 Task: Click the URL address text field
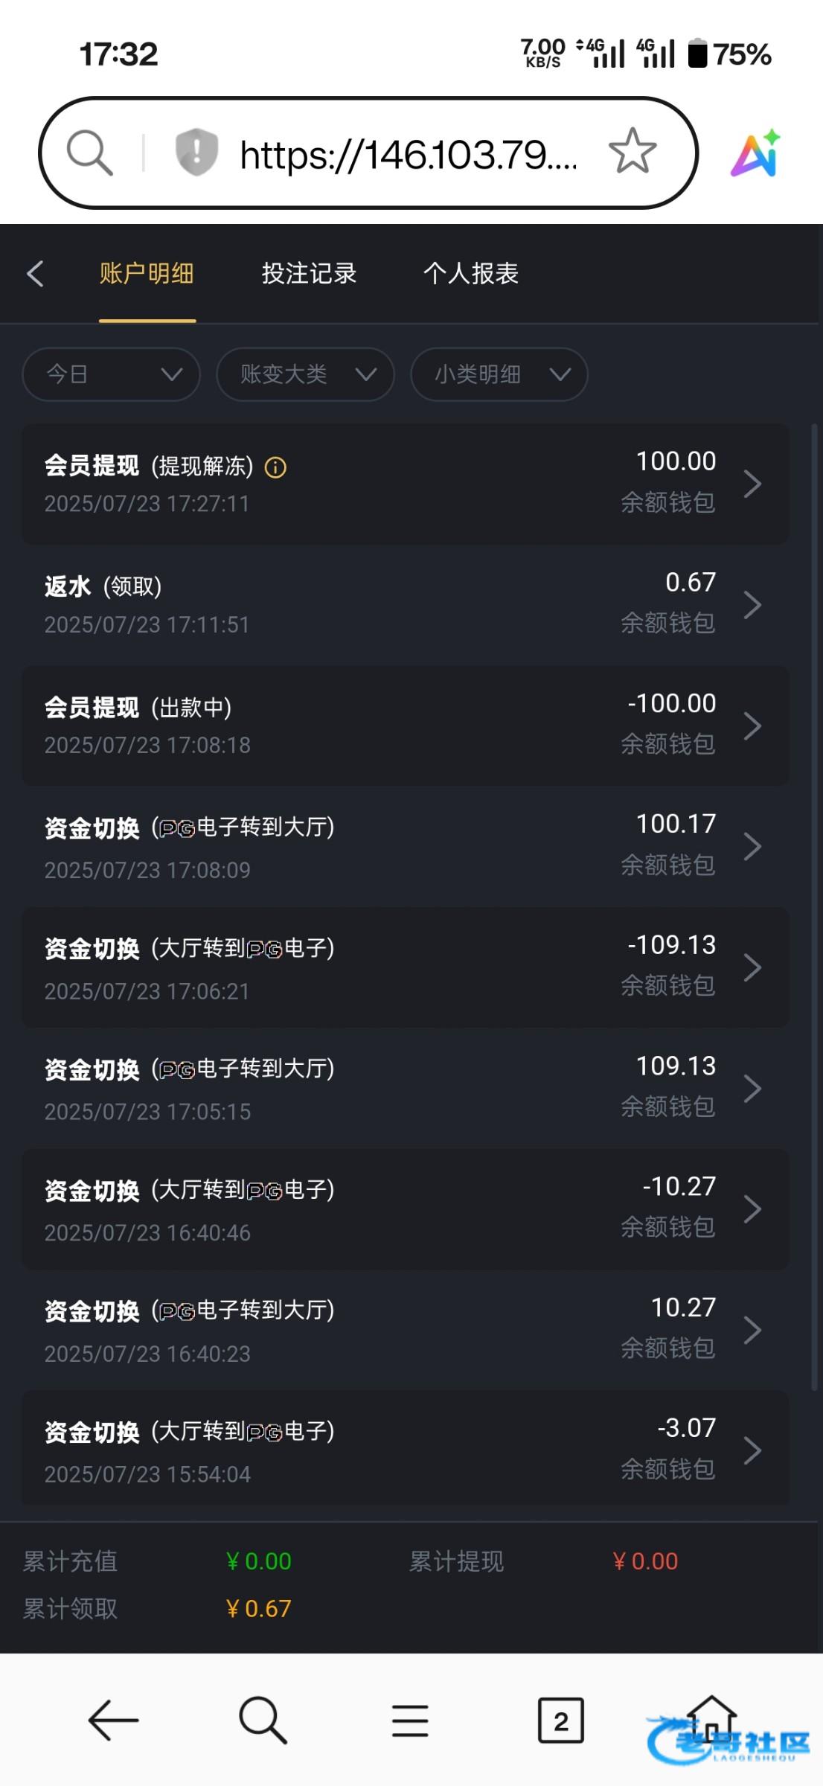(x=408, y=155)
